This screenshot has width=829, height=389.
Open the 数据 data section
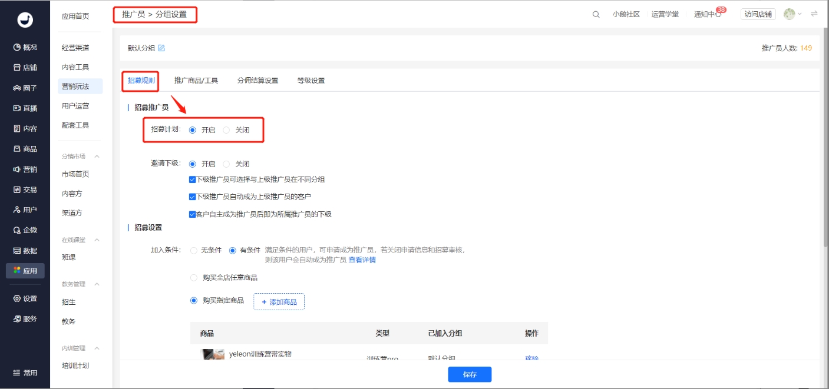pos(24,250)
